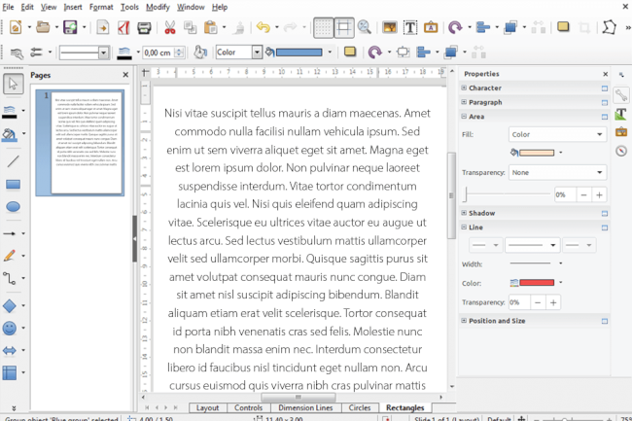Image resolution: width=632 pixels, height=421 pixels.
Task: Click the Cut scissors icon
Action: tap(170, 27)
